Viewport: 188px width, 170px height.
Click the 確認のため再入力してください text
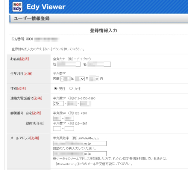(x=74, y=149)
